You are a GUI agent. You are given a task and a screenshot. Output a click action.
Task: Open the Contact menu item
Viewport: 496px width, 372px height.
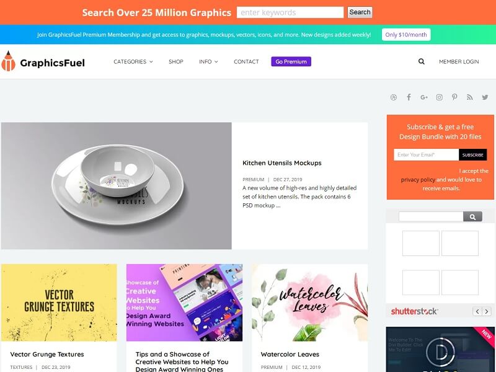(246, 61)
